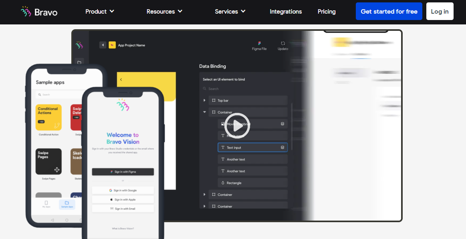Image resolution: width=466 pixels, height=239 pixels.
Task: Open the Services dropdown menu
Action: click(230, 11)
